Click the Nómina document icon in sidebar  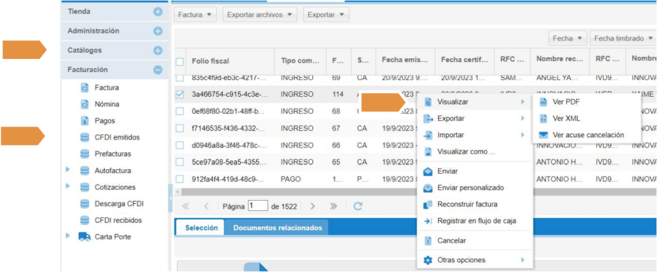[x=84, y=104]
